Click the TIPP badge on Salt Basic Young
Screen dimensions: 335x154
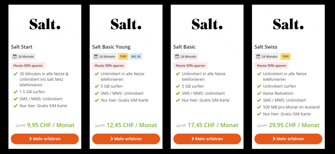point(123,57)
